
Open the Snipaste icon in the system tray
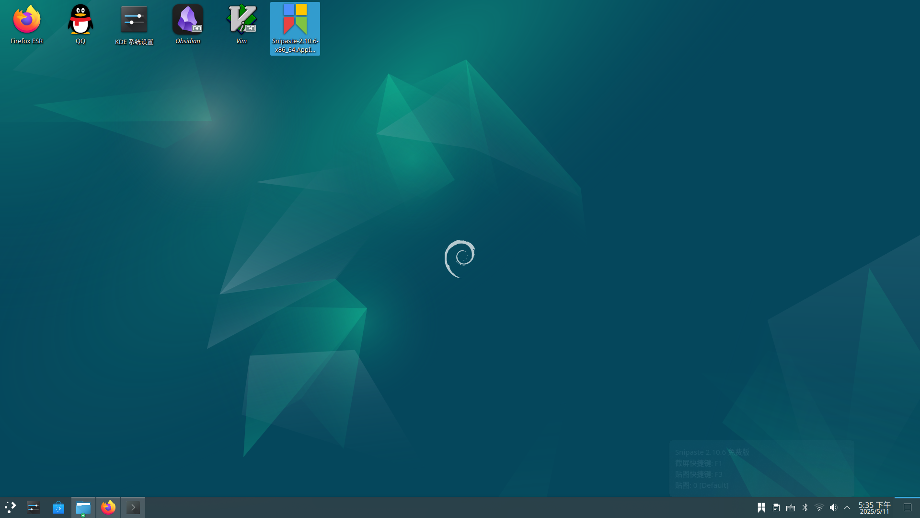(x=762, y=507)
